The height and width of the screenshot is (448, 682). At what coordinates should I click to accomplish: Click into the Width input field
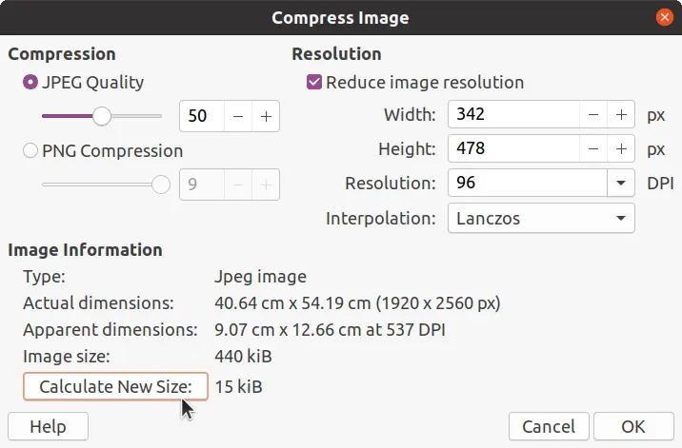point(512,115)
